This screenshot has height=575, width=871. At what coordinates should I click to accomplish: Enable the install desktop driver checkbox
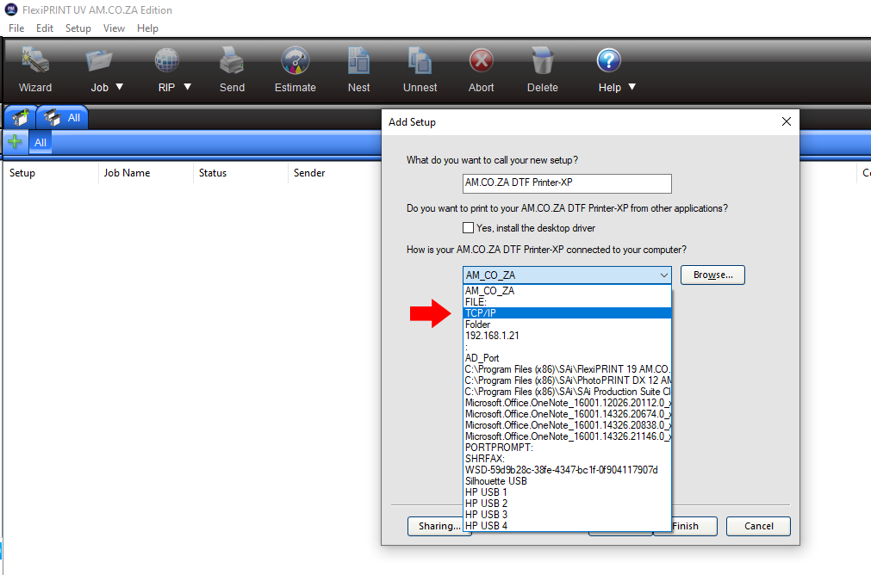pos(469,228)
